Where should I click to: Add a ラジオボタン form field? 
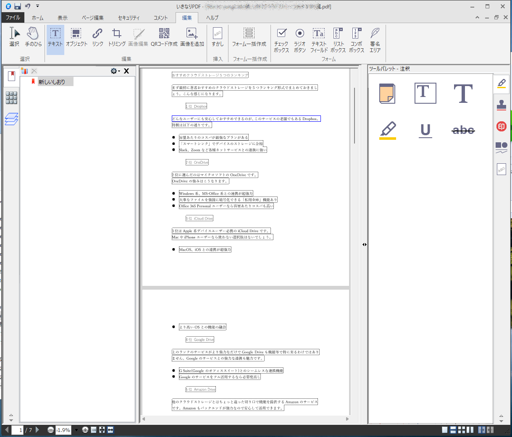pyautogui.click(x=299, y=40)
